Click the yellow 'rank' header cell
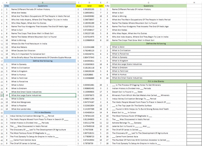Viewport: 202px width, 146px height. point(100,6)
